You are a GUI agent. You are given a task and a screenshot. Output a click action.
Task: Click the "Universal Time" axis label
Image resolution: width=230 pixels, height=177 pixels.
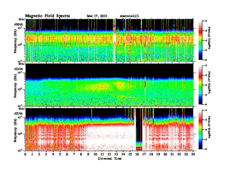pos(109,158)
